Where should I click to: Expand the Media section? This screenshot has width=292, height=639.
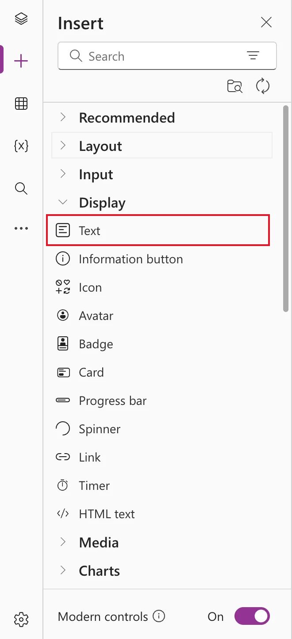(x=63, y=542)
